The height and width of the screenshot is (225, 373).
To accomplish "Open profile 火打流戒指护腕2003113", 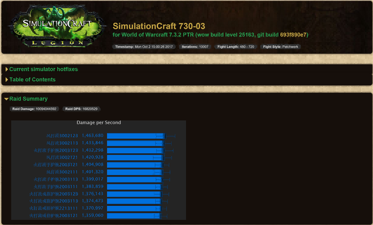I will [x=54, y=201].
